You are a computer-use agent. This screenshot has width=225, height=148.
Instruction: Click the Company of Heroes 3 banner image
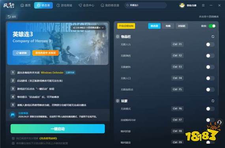point(58,44)
